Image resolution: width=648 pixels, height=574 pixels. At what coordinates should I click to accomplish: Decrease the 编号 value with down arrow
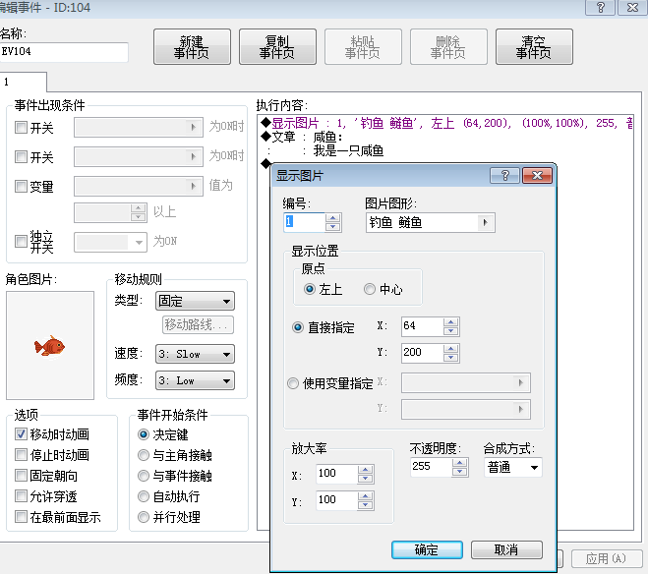coord(333,227)
